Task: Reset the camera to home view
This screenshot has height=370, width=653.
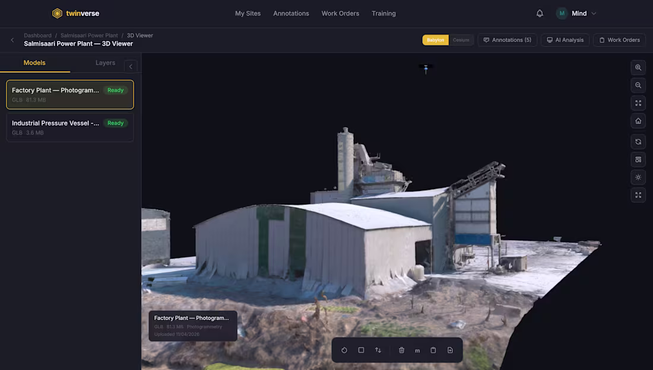Action: tap(638, 120)
